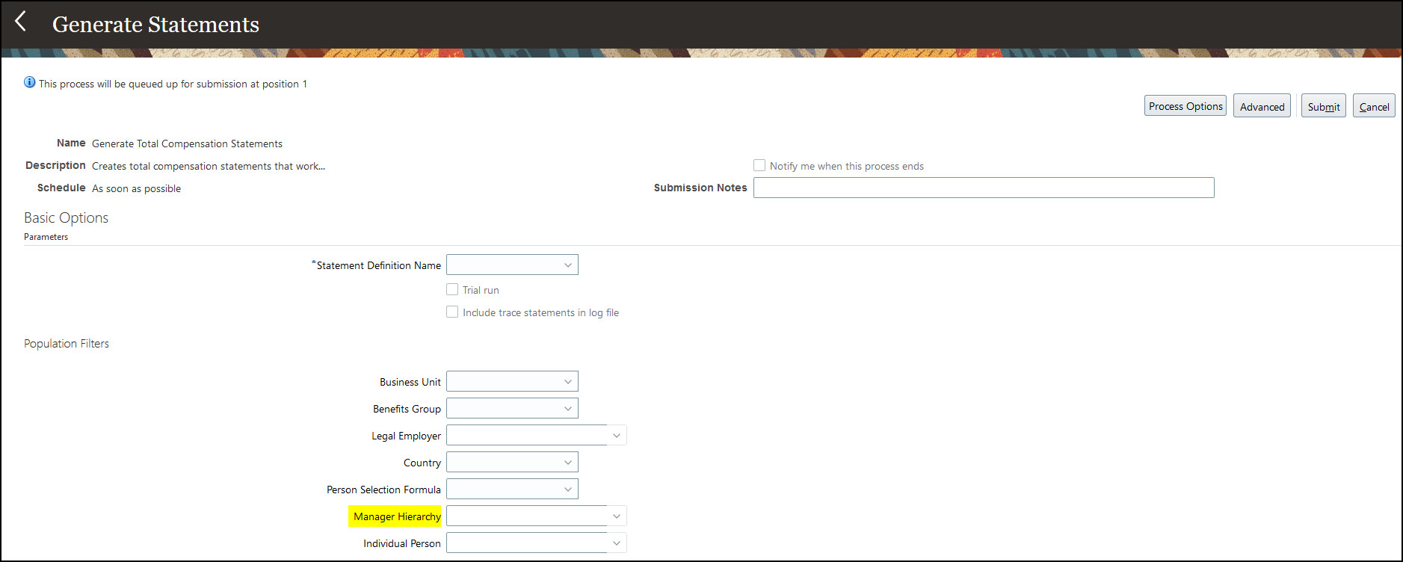Click the truncated Description text

[x=209, y=166]
